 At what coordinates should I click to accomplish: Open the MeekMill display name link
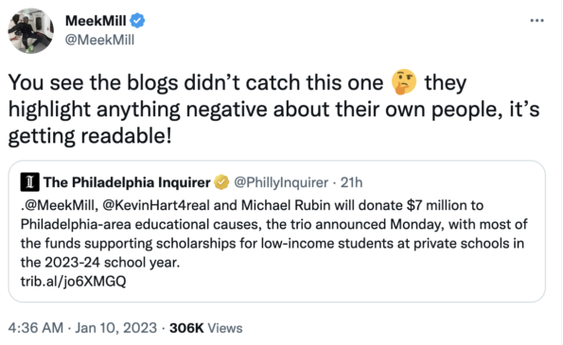[x=96, y=21]
